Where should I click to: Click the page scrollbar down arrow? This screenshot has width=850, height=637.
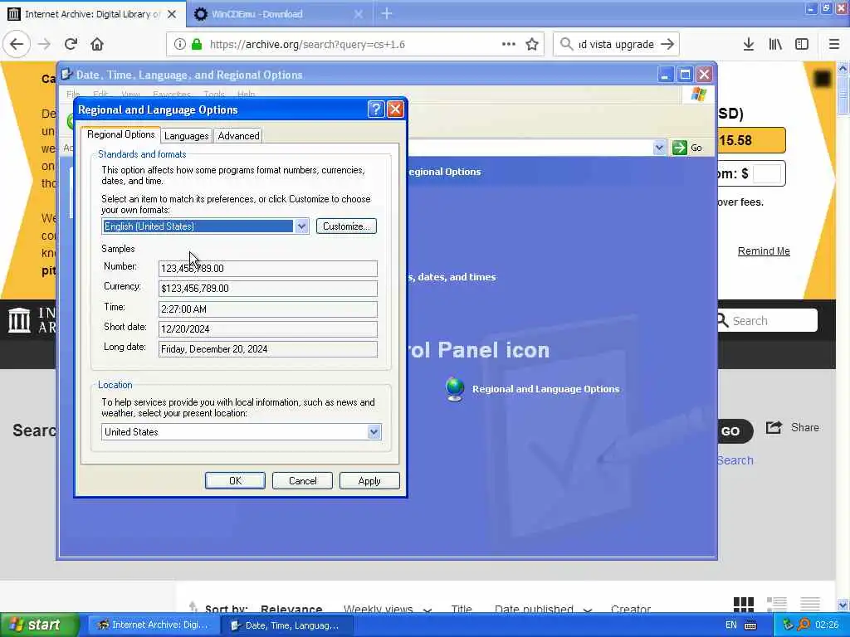click(843, 605)
